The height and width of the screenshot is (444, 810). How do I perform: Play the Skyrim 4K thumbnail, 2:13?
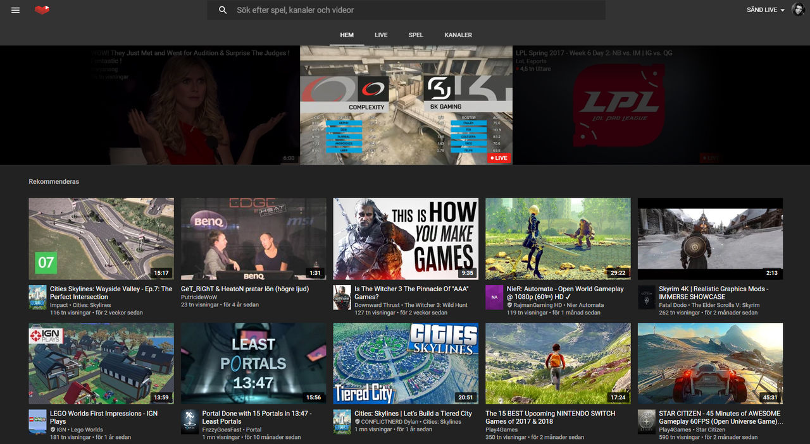[x=710, y=239]
